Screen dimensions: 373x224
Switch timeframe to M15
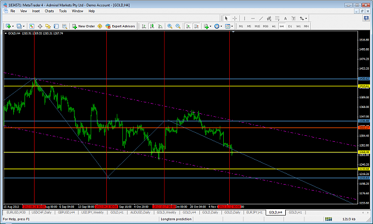click(257, 26)
